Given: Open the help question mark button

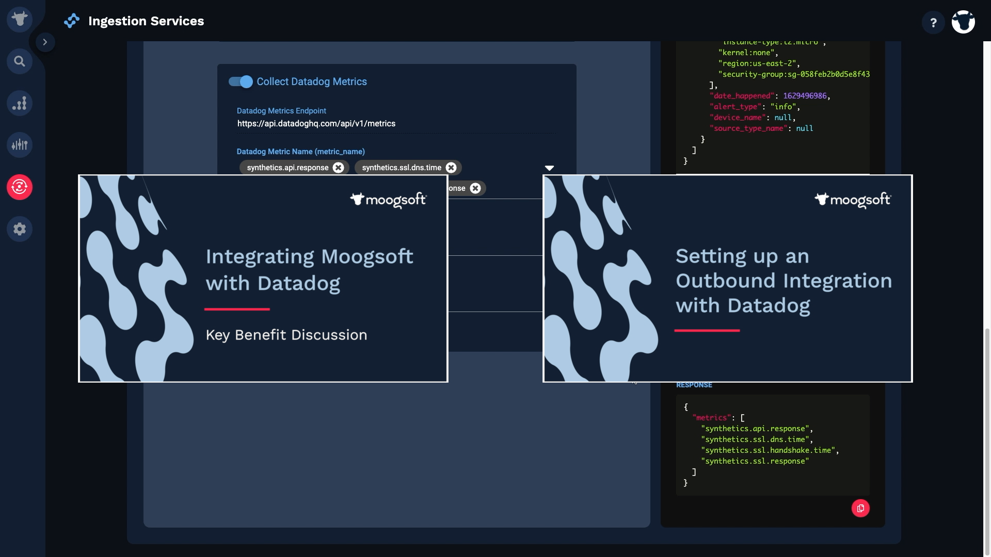Looking at the screenshot, I should [933, 23].
